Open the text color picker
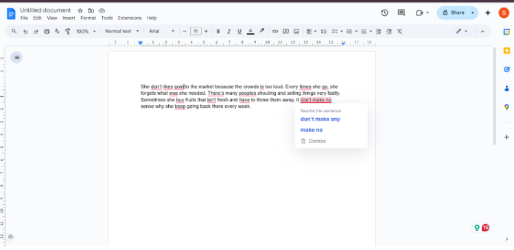The width and height of the screenshot is (514, 250). click(250, 32)
